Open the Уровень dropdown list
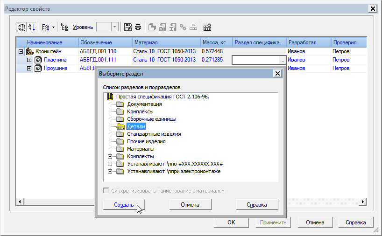Screen dimensions: 382x236 click(115, 27)
